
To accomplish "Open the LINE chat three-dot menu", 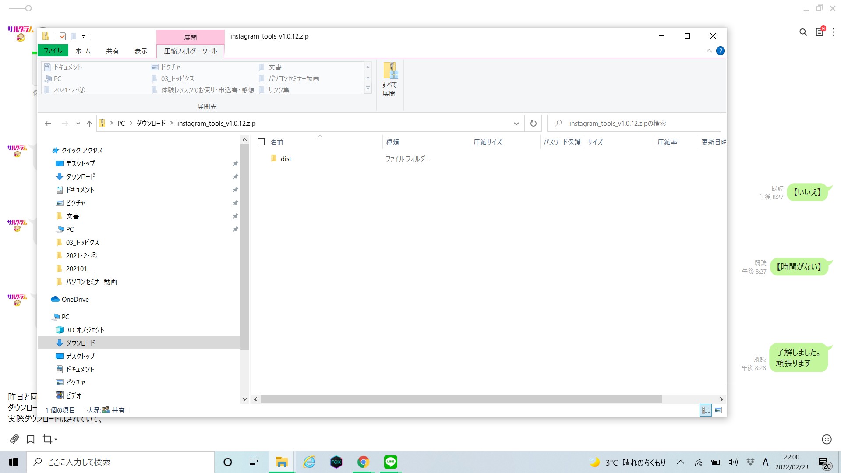I will pos(834,32).
